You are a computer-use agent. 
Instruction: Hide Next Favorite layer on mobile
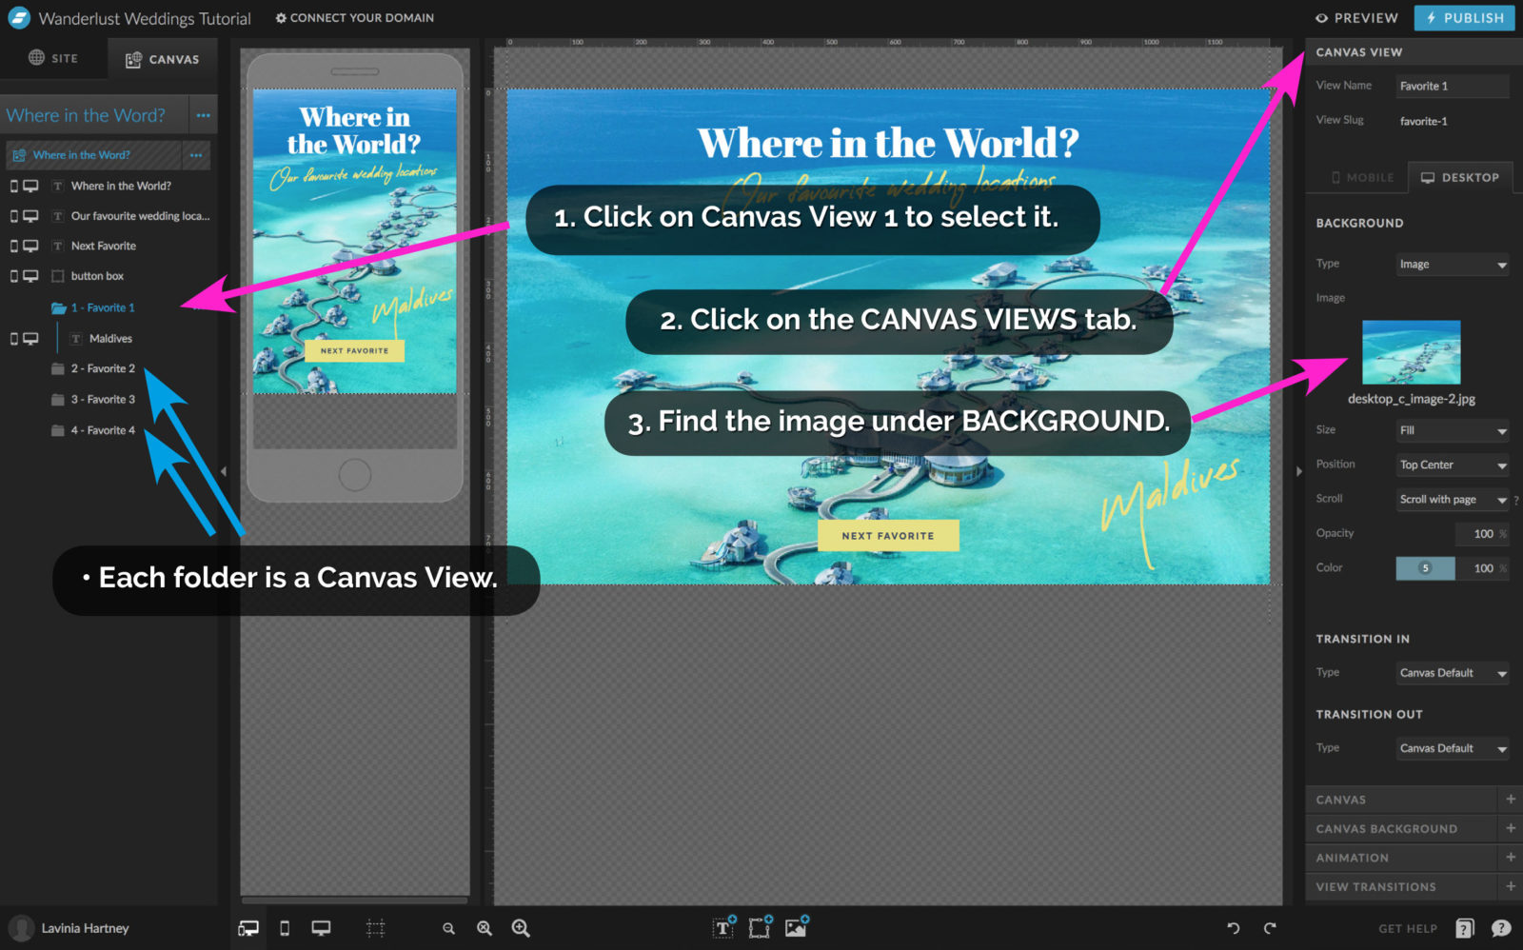[x=15, y=245]
